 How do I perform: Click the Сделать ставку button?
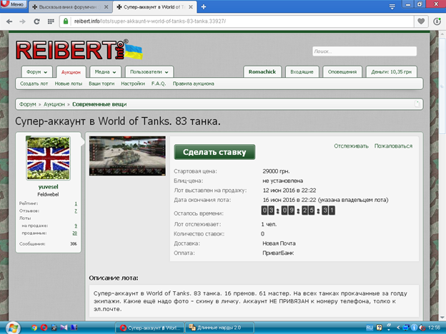tap(214, 152)
